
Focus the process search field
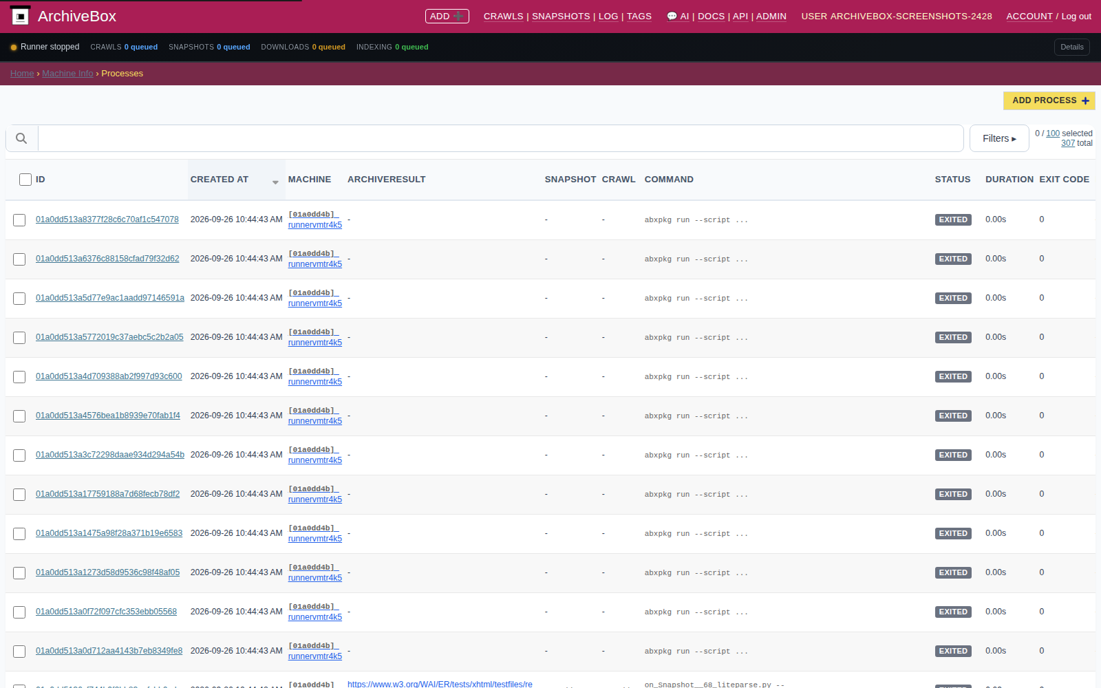500,138
